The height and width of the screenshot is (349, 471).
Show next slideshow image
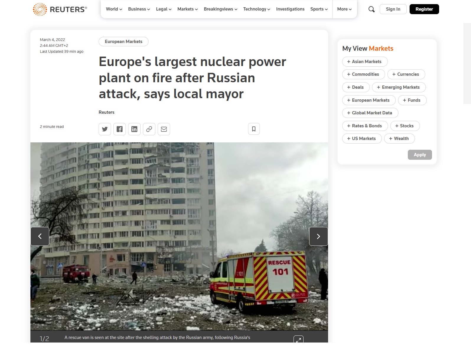[x=318, y=236]
